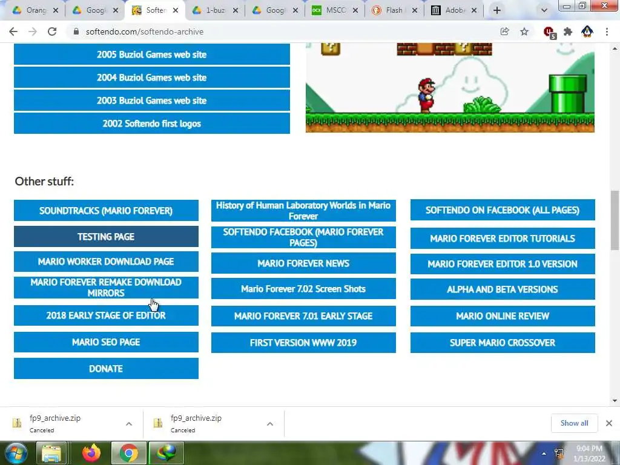Expand options for first fp9_archive.zip download
This screenshot has width=620, height=465.
[x=129, y=424]
